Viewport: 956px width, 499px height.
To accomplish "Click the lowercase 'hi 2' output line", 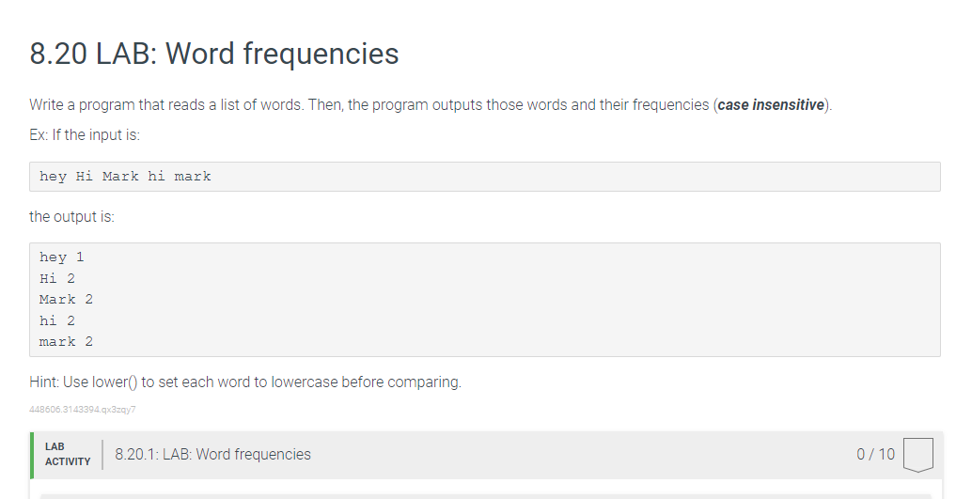I will tap(57, 320).
